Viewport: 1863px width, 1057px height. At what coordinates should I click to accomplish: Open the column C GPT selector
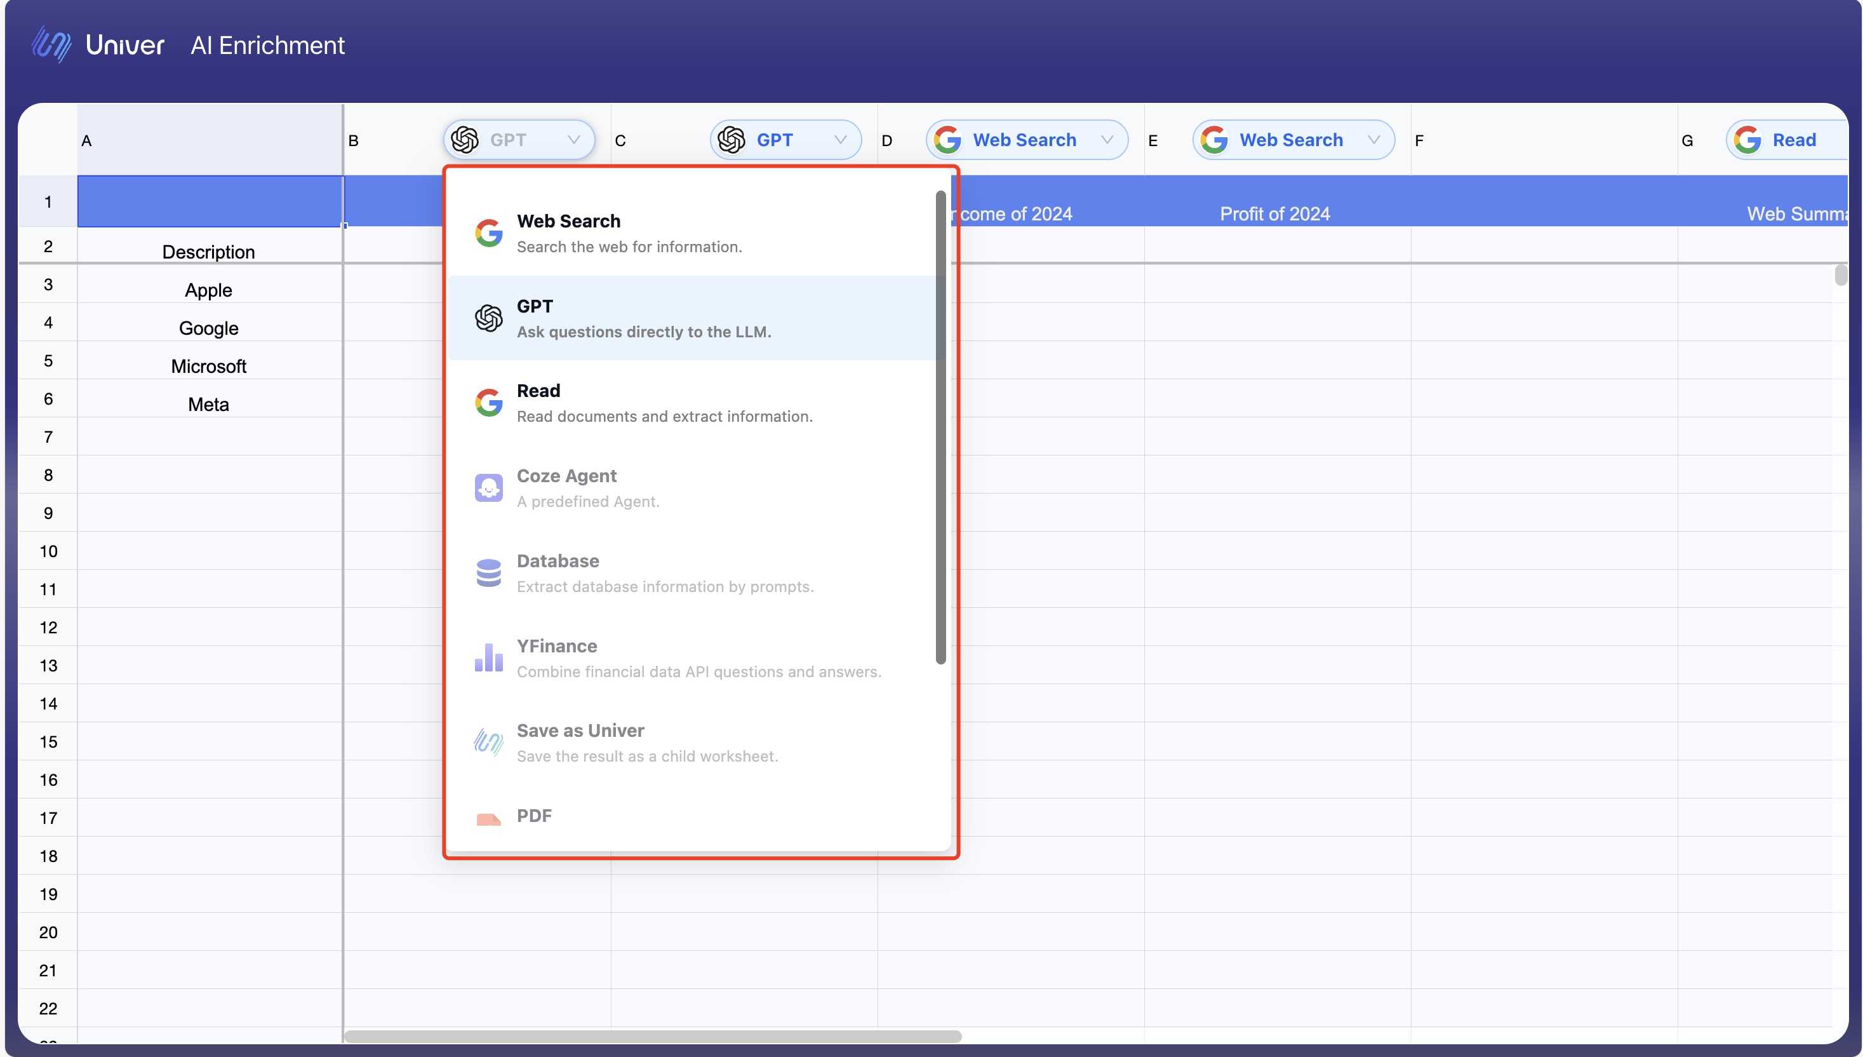click(785, 140)
